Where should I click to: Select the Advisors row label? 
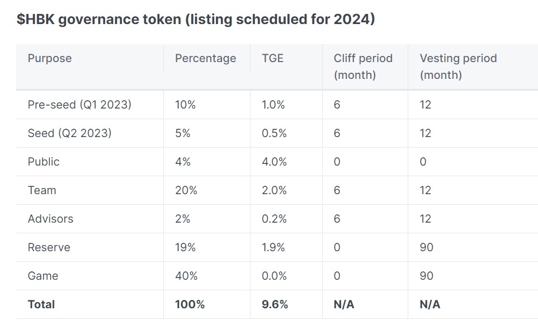[50, 219]
